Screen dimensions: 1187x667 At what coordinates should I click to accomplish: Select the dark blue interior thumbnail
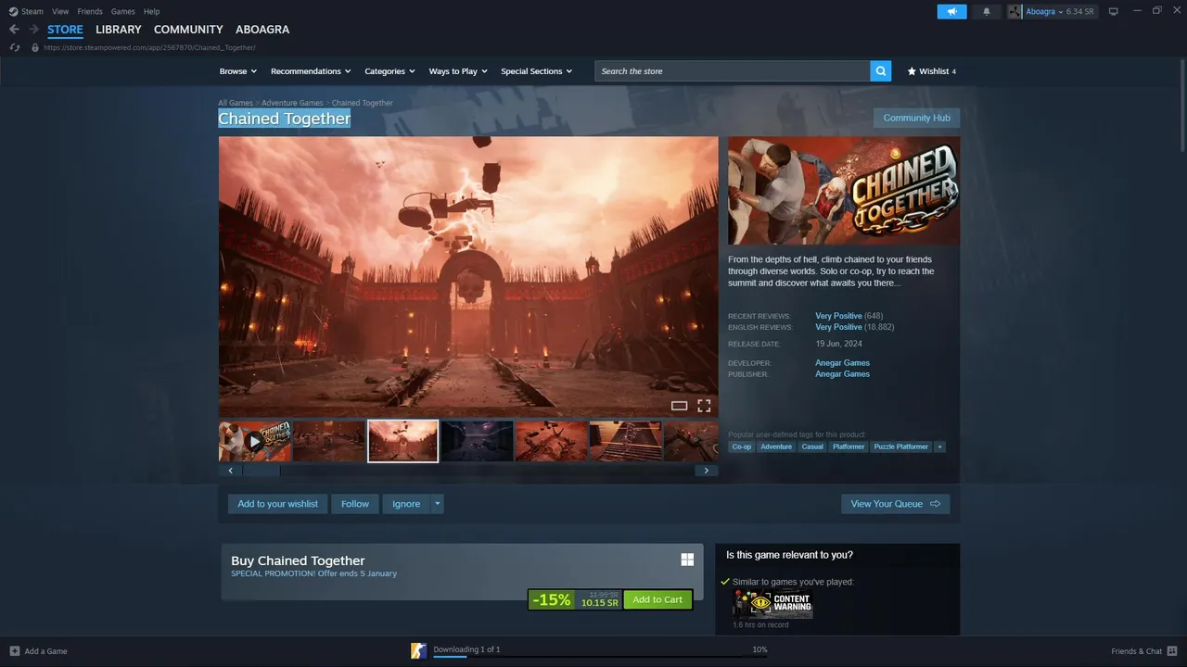pos(477,441)
